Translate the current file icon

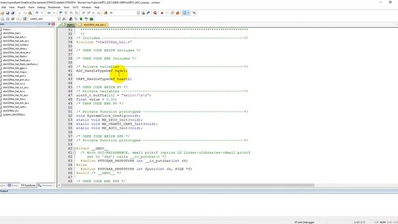click(2, 19)
